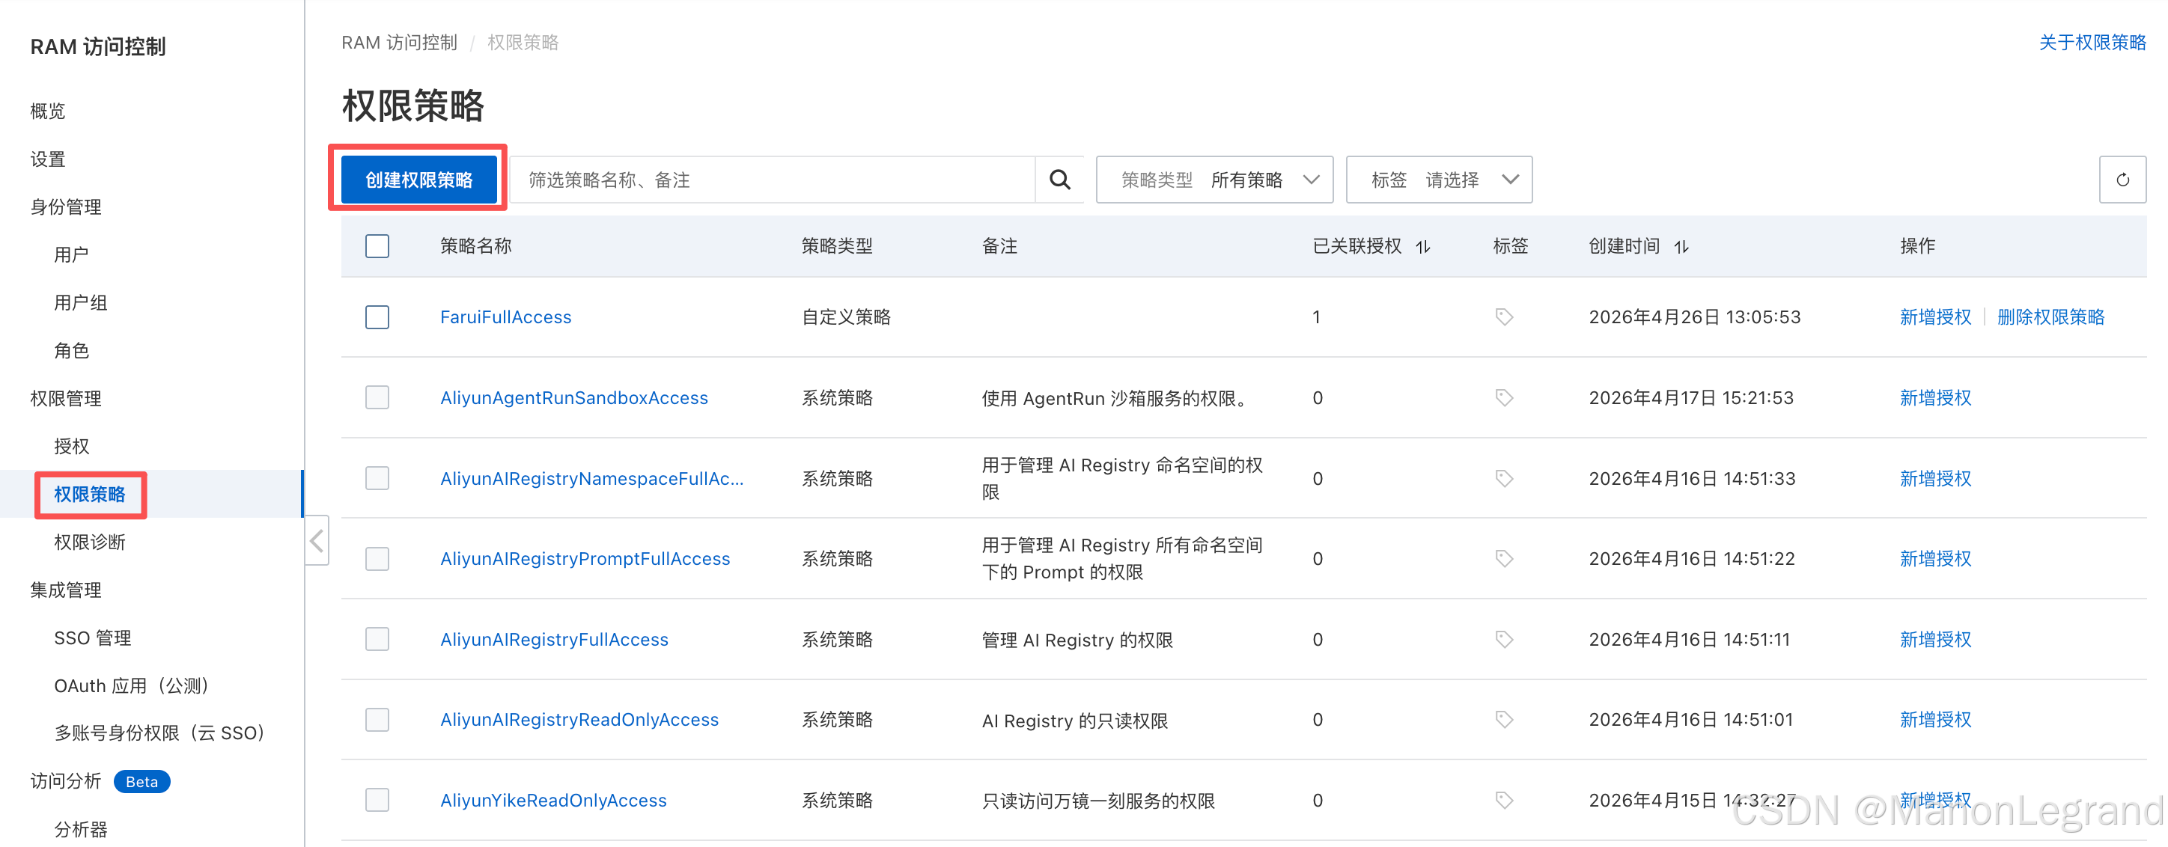The width and height of the screenshot is (2168, 847).
Task: Go to 权限诊断 in the sidebar
Action: (89, 542)
